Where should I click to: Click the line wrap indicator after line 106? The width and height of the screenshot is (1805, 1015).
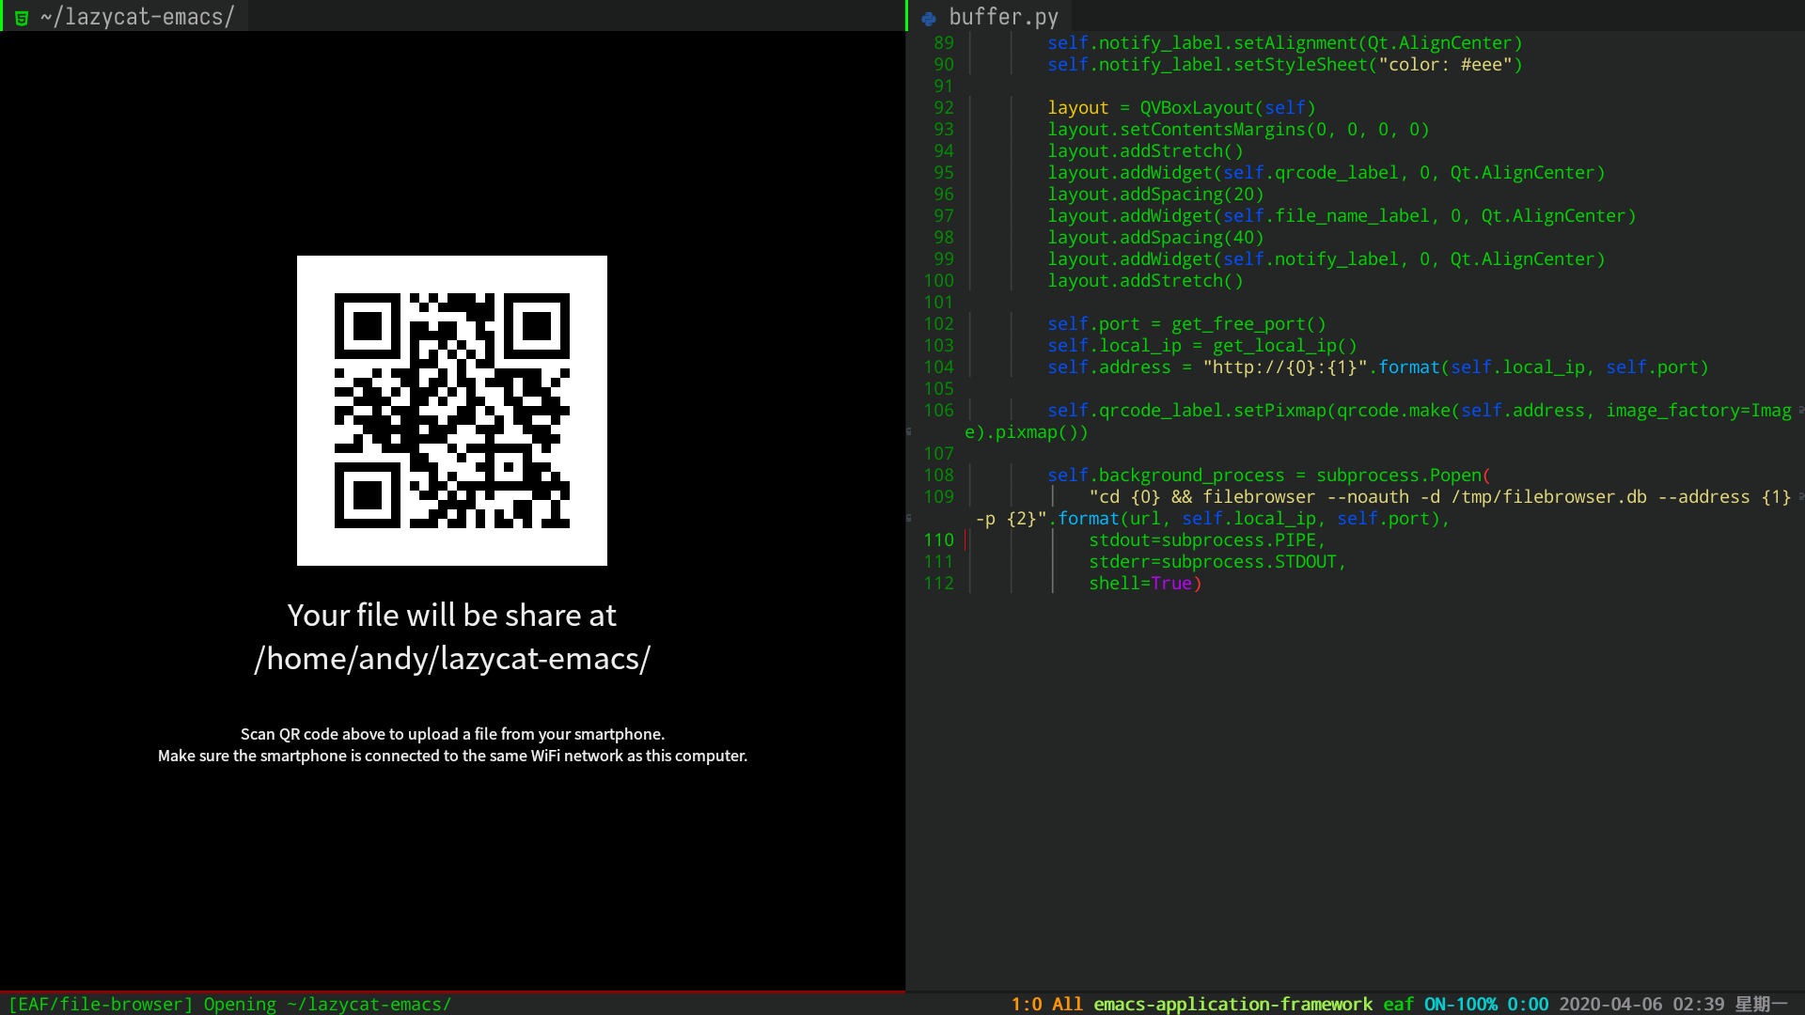pos(1800,411)
